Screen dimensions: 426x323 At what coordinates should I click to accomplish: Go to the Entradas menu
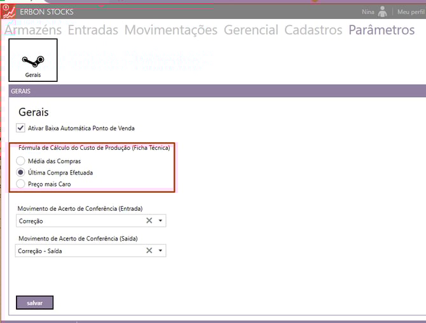coord(93,30)
